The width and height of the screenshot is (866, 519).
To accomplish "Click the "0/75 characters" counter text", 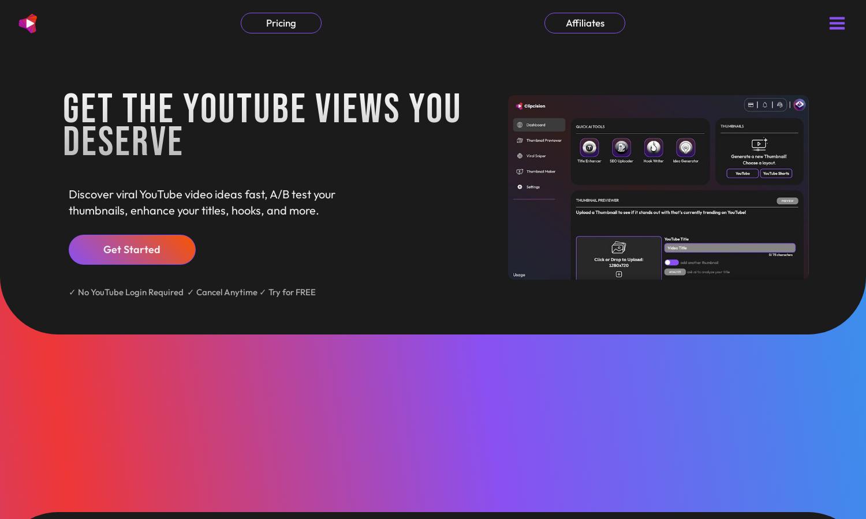I will tap(781, 255).
